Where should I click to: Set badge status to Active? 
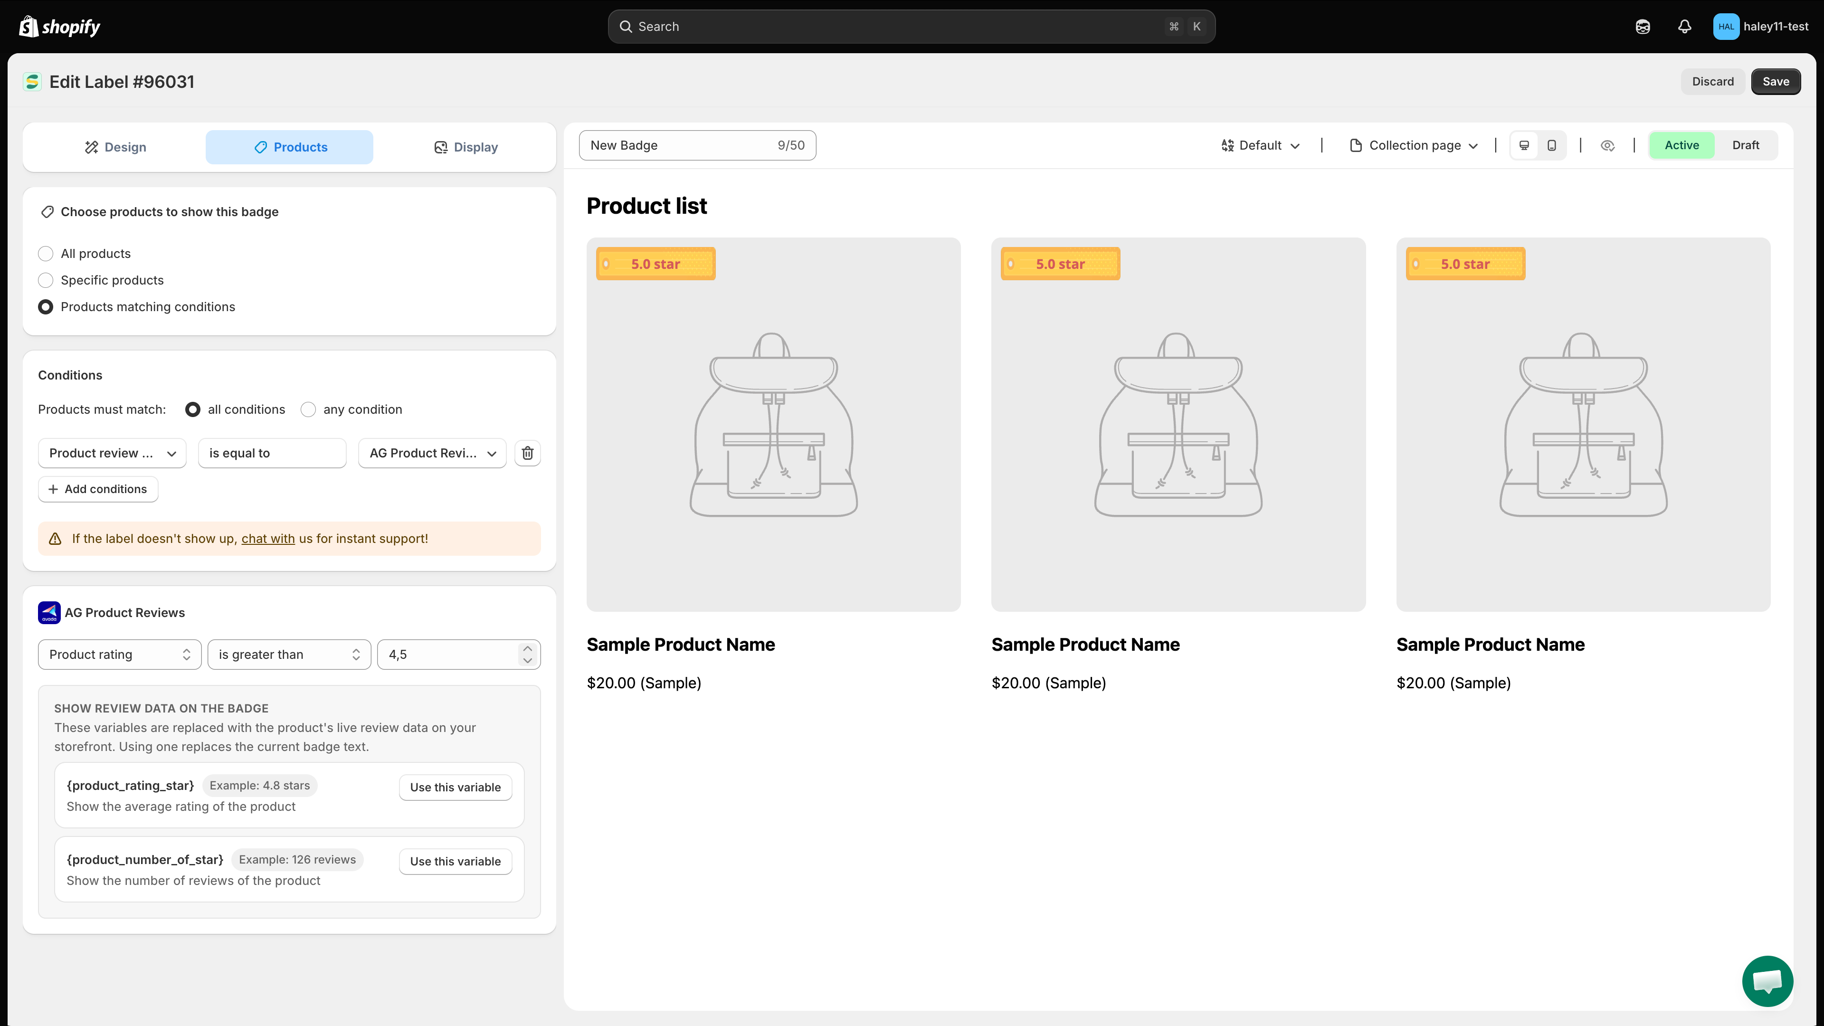pyautogui.click(x=1681, y=145)
